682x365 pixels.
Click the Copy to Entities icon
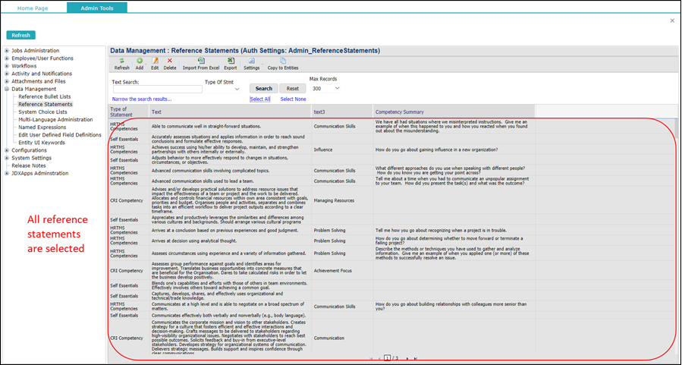tap(283, 61)
